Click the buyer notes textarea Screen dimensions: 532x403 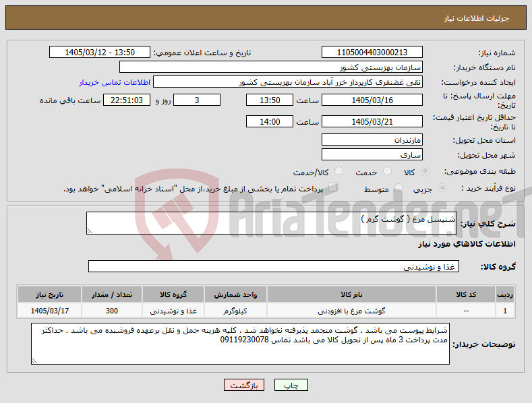click(240, 344)
